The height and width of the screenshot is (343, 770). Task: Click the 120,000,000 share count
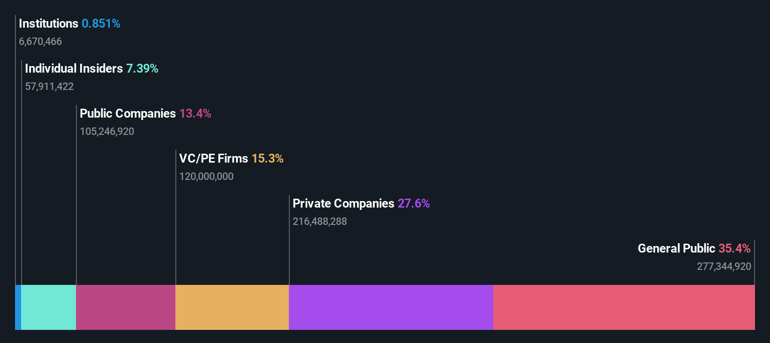[206, 177]
